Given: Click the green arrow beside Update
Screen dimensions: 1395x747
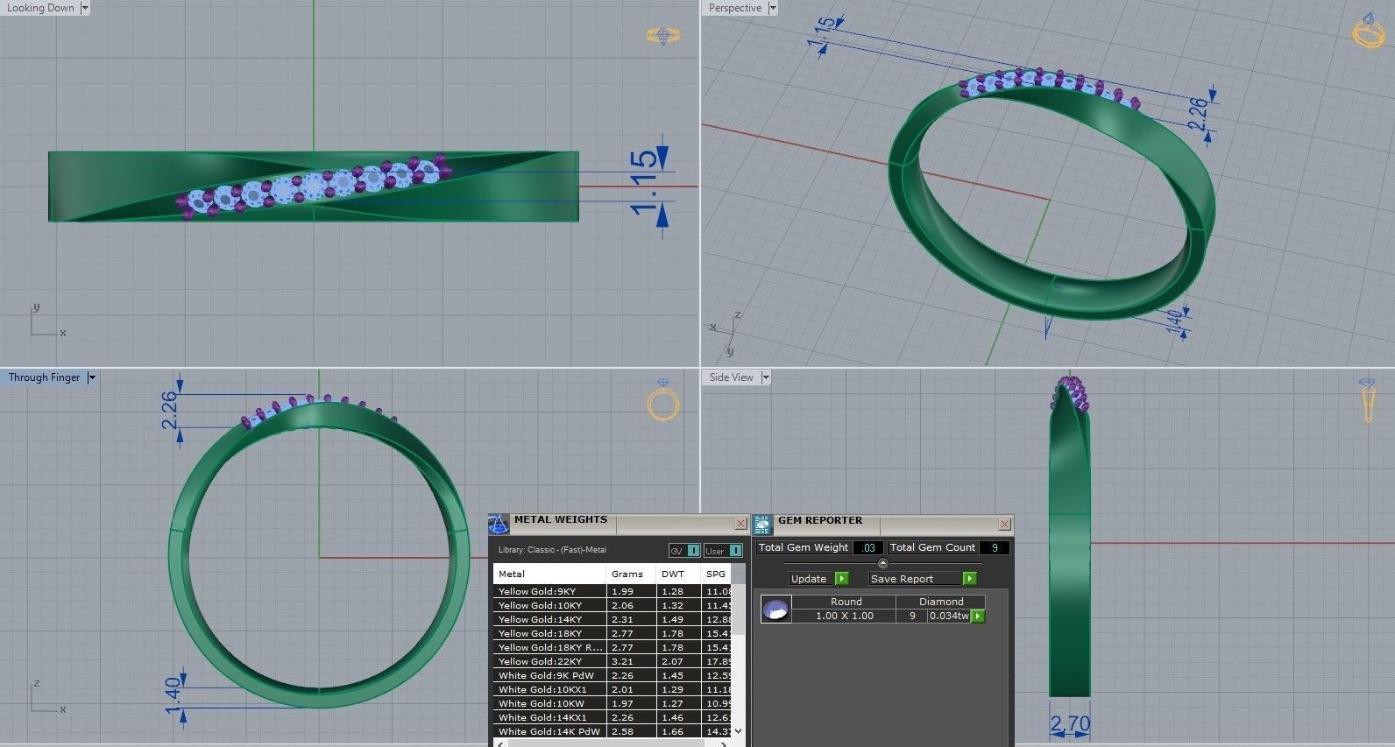Looking at the screenshot, I should pos(842,579).
